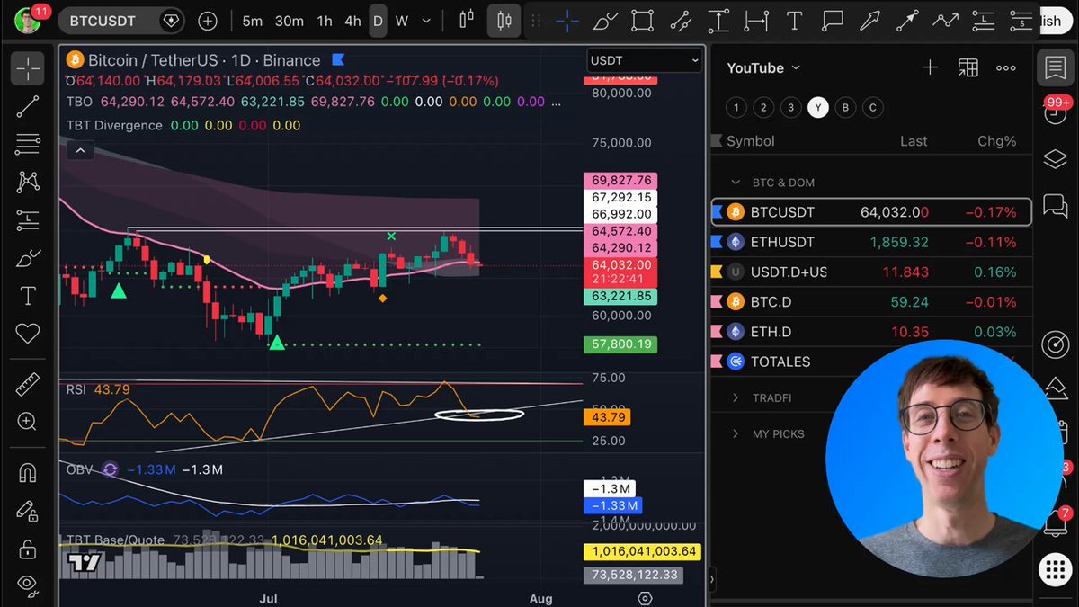Activate the zoom in tool

(x=28, y=422)
